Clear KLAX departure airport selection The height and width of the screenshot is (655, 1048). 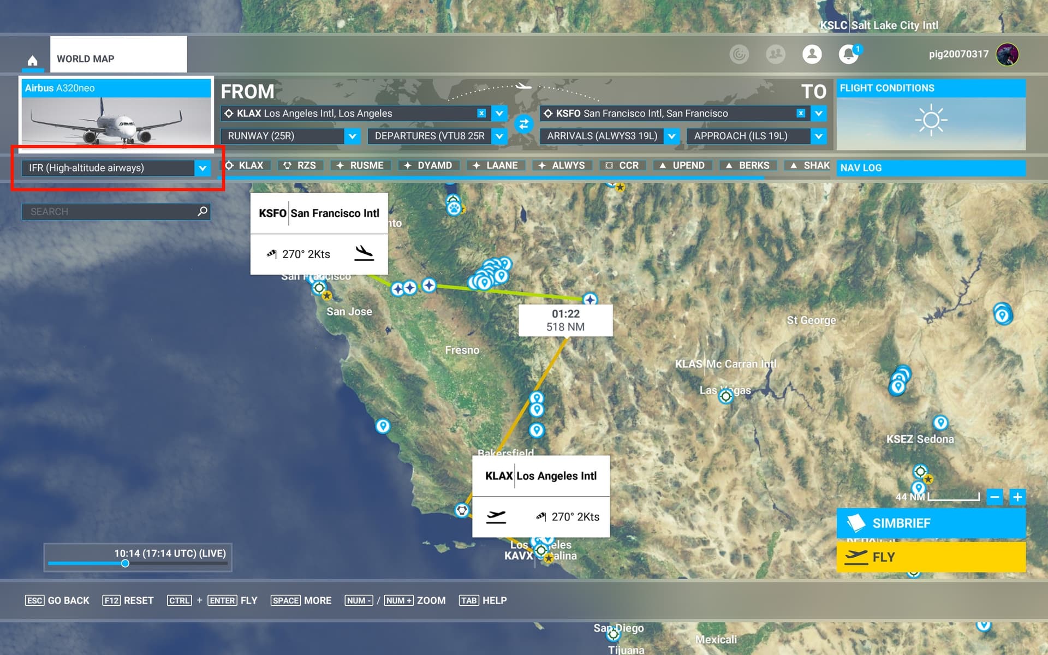(481, 113)
